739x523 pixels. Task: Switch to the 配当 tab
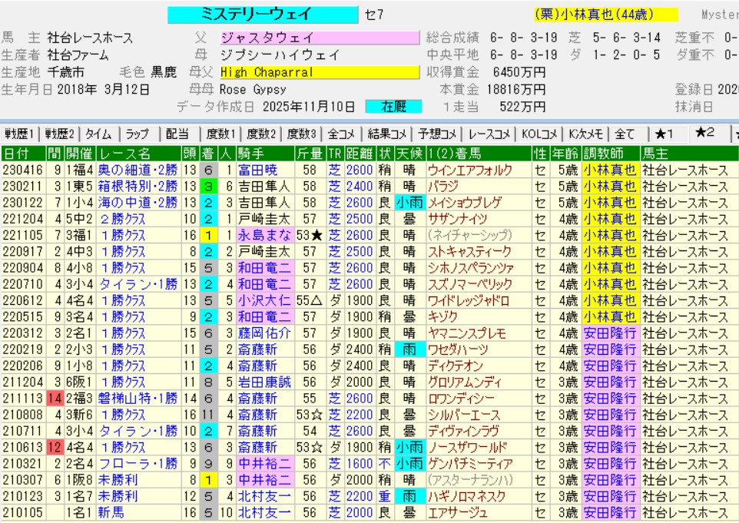click(177, 134)
